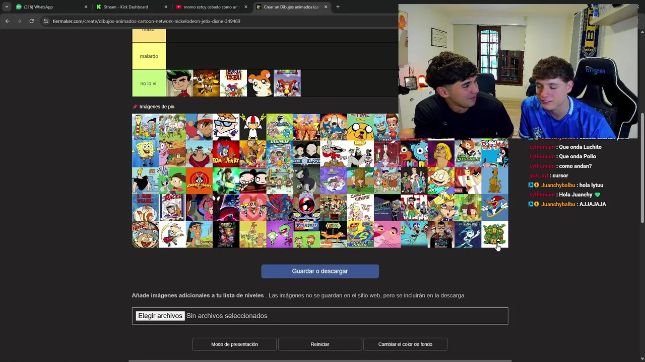Select the SpongeBob thumbnail
The width and height of the screenshot is (645, 362).
click(x=145, y=154)
